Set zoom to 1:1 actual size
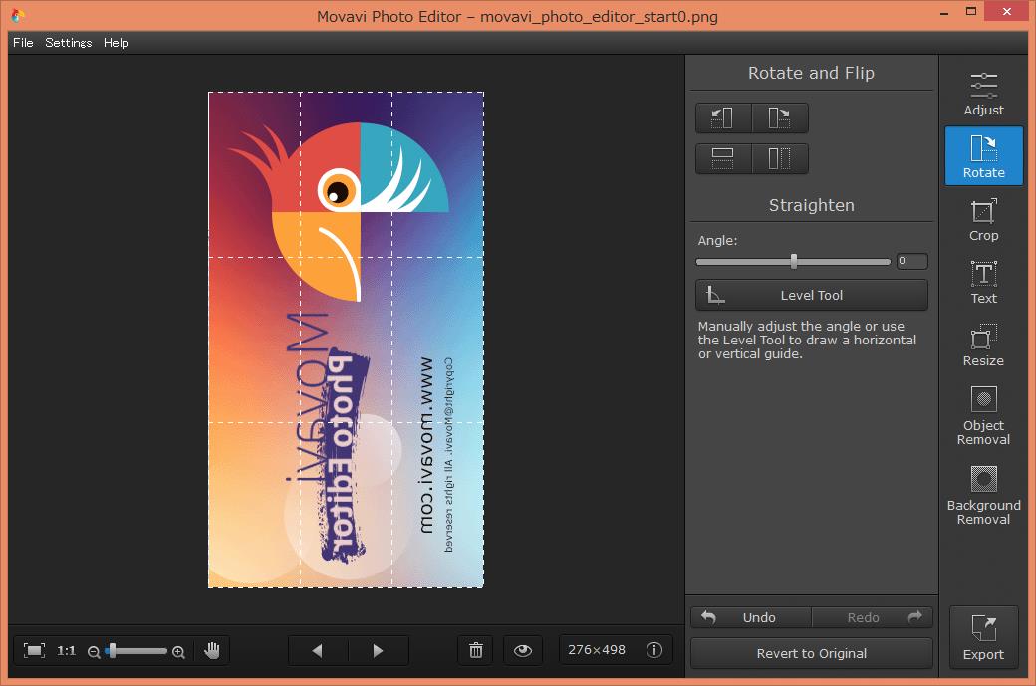Image resolution: width=1036 pixels, height=686 pixels. click(66, 651)
